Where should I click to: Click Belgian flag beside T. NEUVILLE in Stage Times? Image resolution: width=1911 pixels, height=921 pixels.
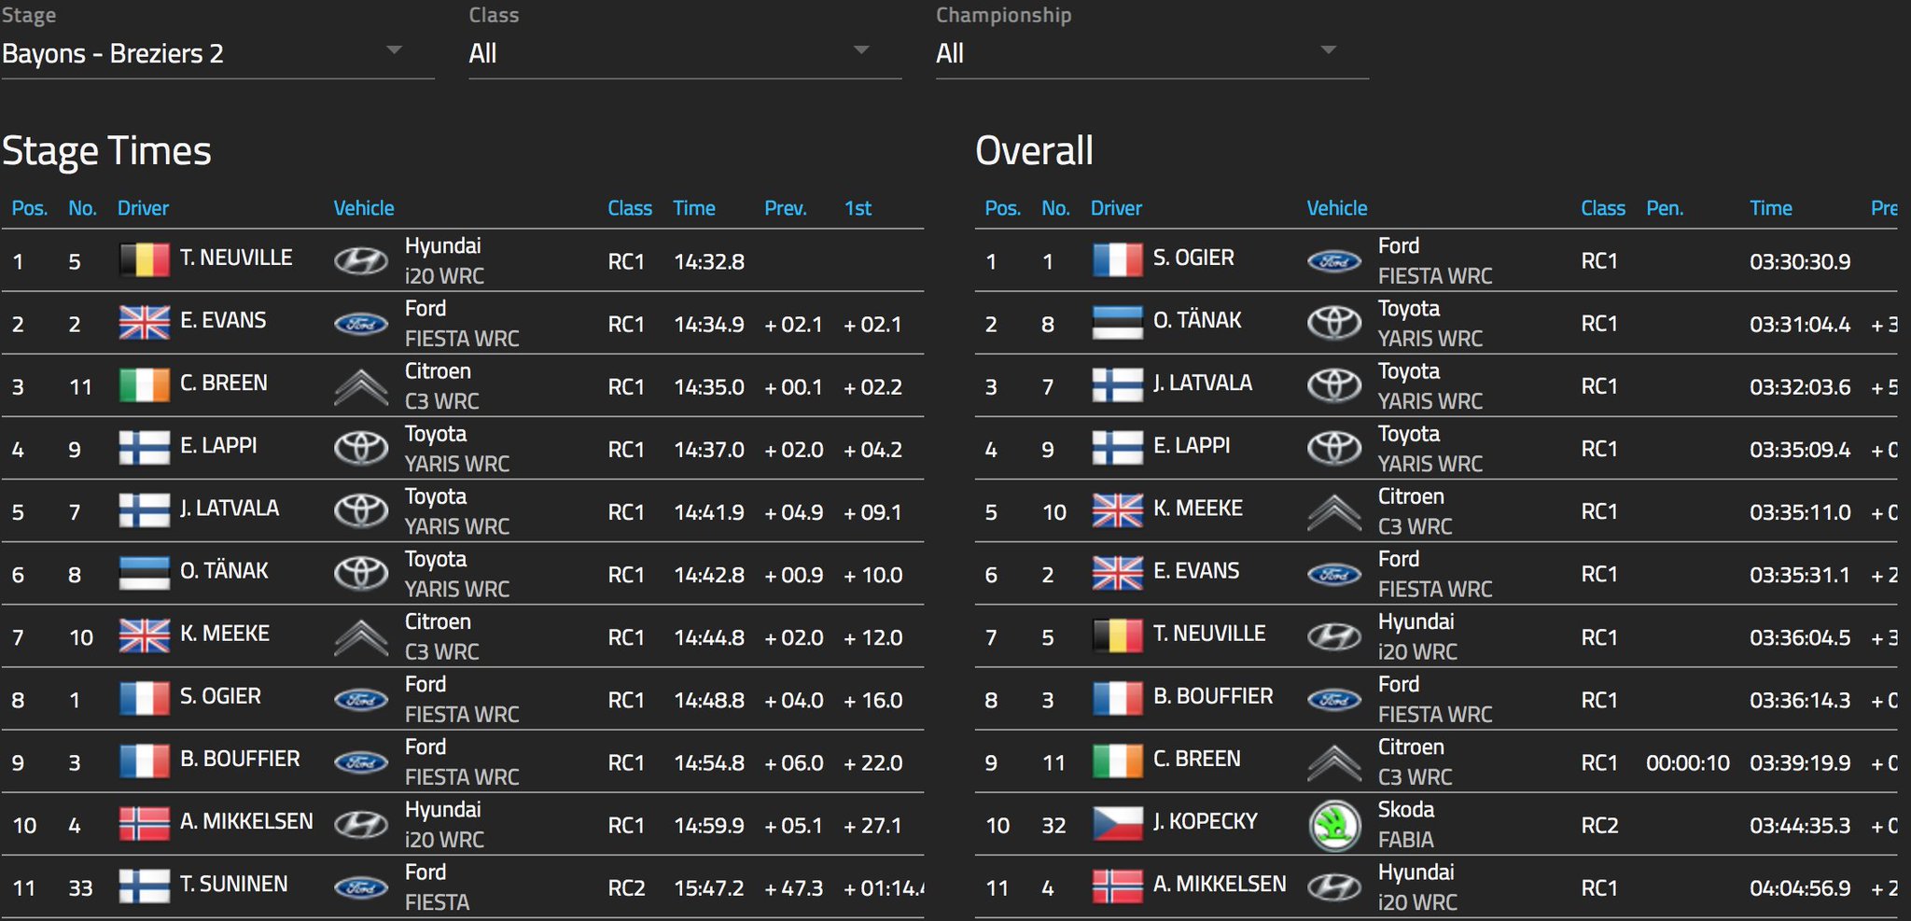point(145,260)
